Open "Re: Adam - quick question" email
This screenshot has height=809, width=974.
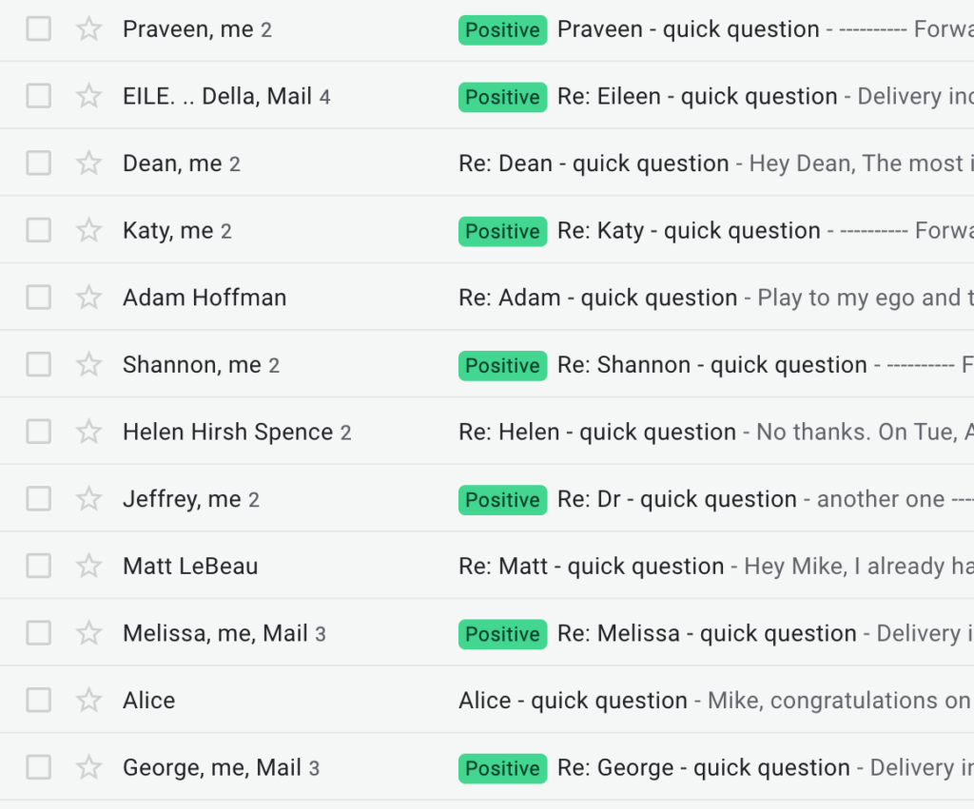597,298
